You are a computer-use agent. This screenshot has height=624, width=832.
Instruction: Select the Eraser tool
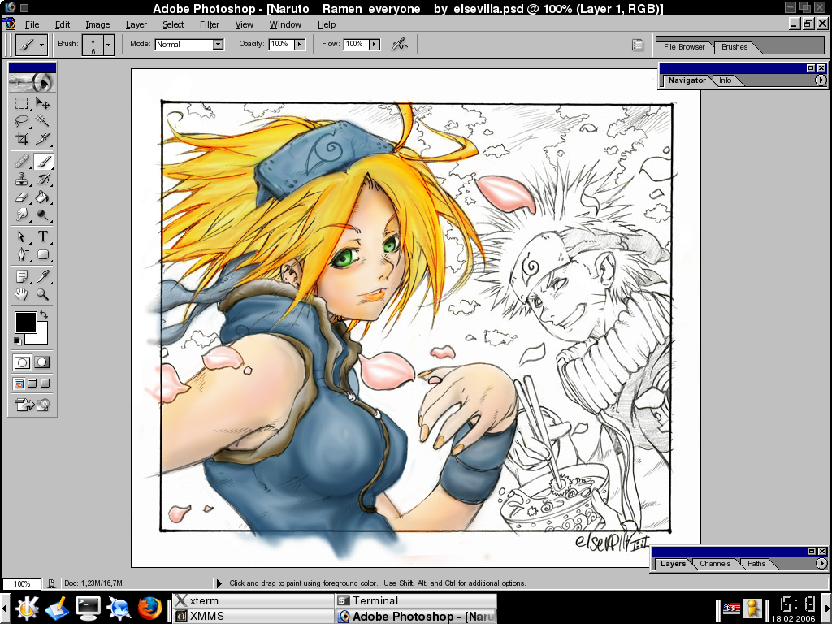(22, 197)
